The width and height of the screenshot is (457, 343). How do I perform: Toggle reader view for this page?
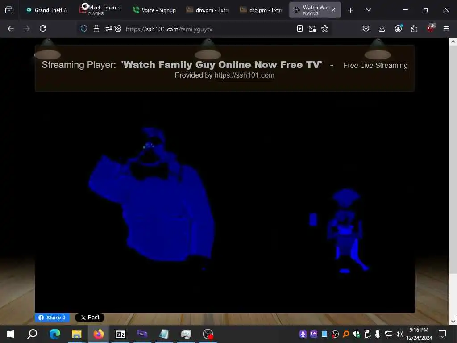coord(299,29)
